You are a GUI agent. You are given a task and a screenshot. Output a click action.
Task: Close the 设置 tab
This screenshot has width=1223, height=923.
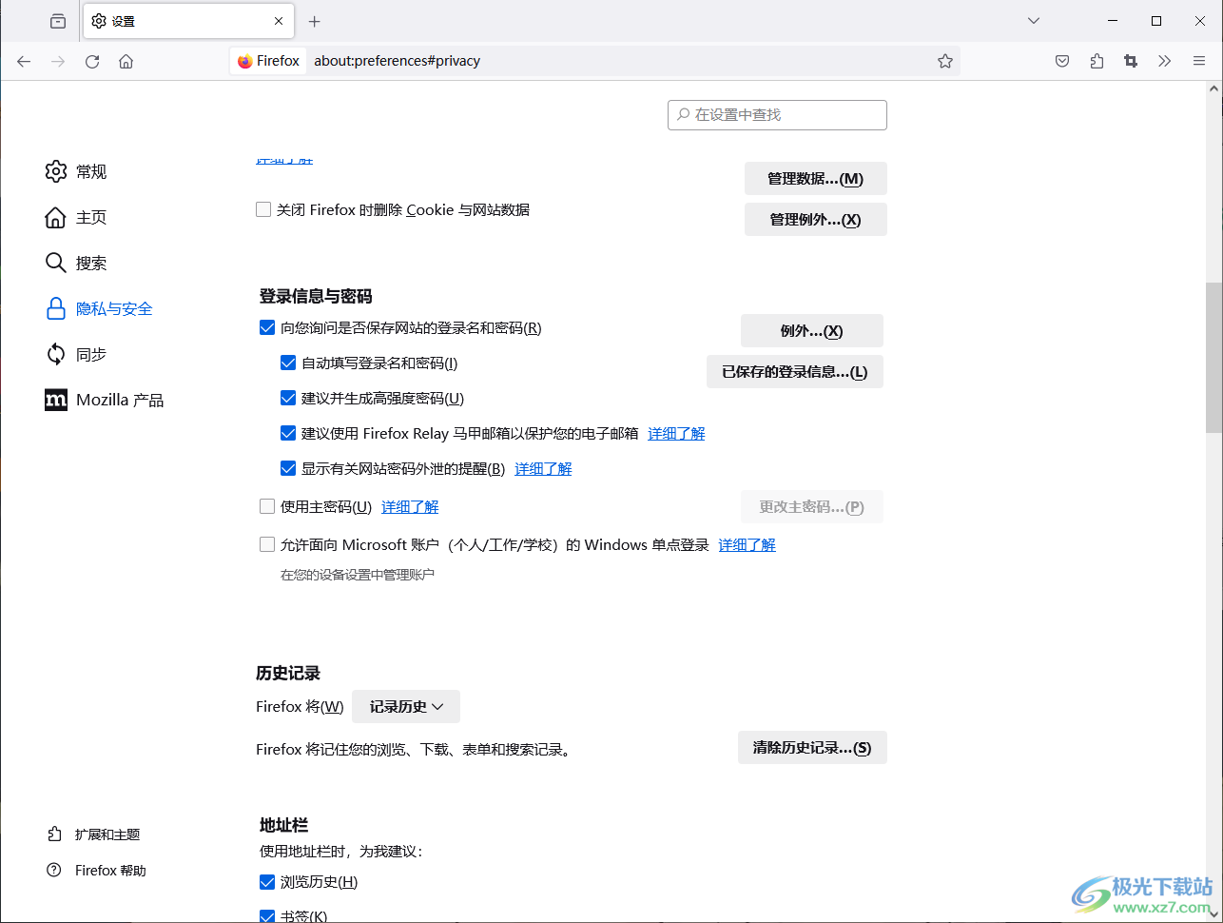279,21
